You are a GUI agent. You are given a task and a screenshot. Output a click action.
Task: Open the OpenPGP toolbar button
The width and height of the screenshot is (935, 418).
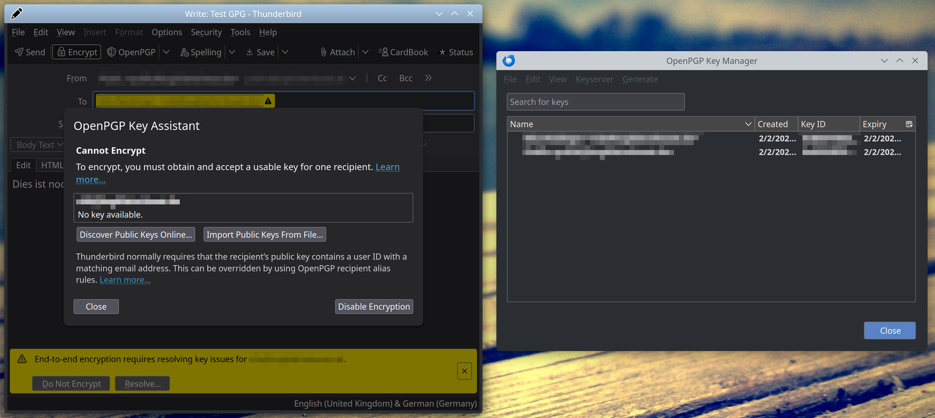(131, 52)
